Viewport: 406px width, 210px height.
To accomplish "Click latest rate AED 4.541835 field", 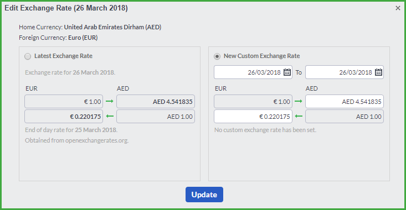I will pos(156,101).
